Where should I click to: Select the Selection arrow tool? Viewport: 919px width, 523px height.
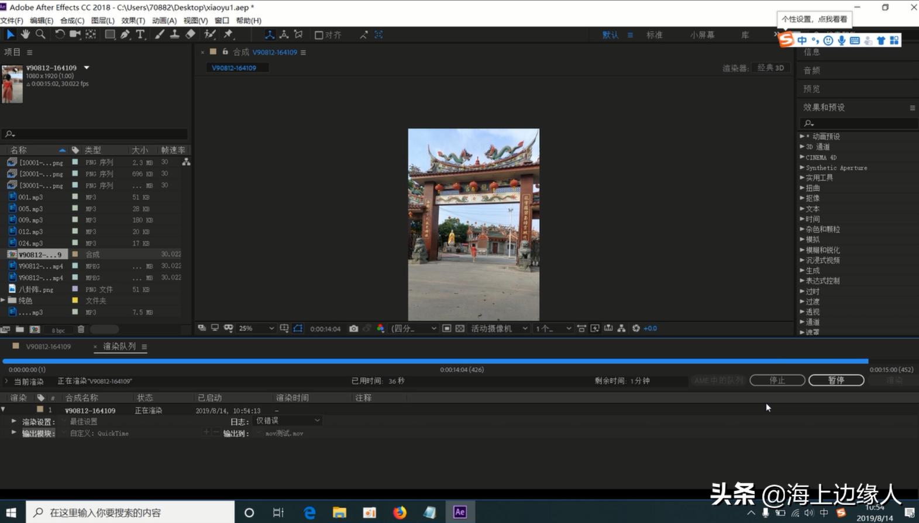click(10, 34)
